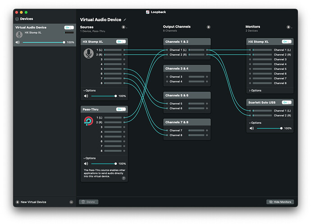Screen dimensions: 311x224
Task: Click the pencil icon to rename Virtual Audio Device
Action: click(x=125, y=20)
